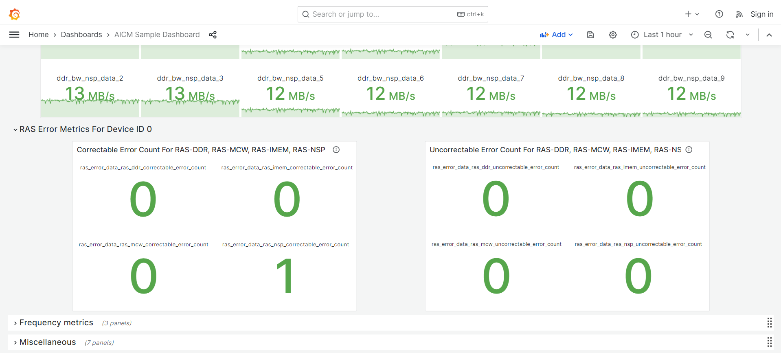This screenshot has width=781, height=353.
Task: Click the Sign in link
Action: [x=761, y=14]
